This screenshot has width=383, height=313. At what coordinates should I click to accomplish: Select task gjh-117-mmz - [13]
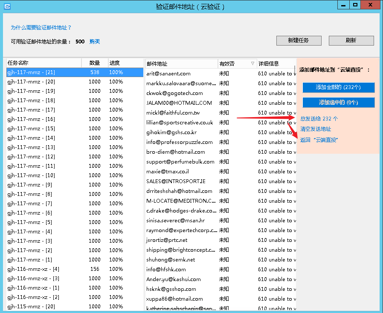(x=75, y=147)
